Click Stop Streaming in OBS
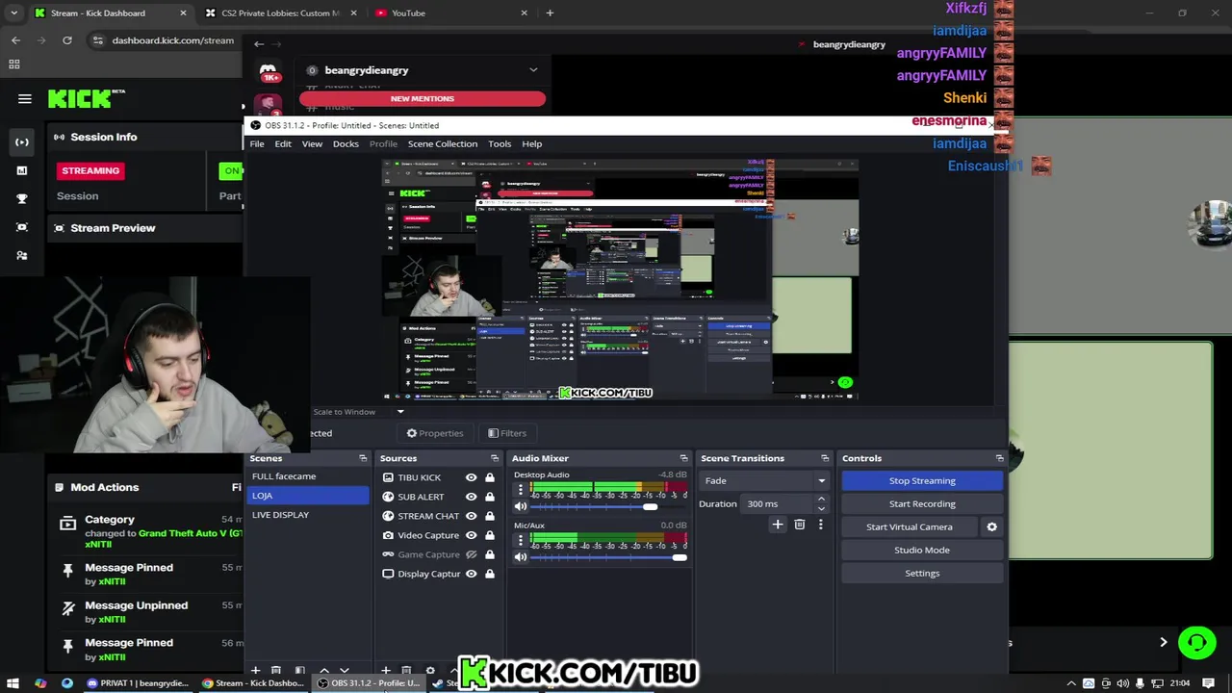This screenshot has width=1232, height=693. click(922, 480)
